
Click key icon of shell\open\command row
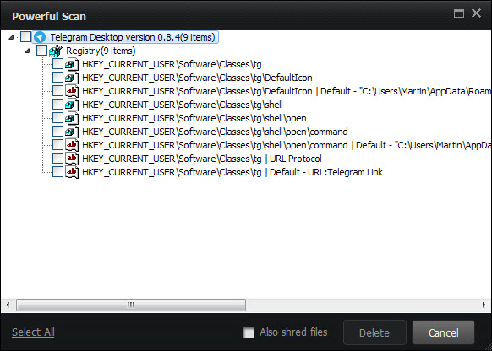pyautogui.click(x=72, y=132)
